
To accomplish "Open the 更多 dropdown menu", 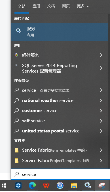I will [x=83, y=6].
